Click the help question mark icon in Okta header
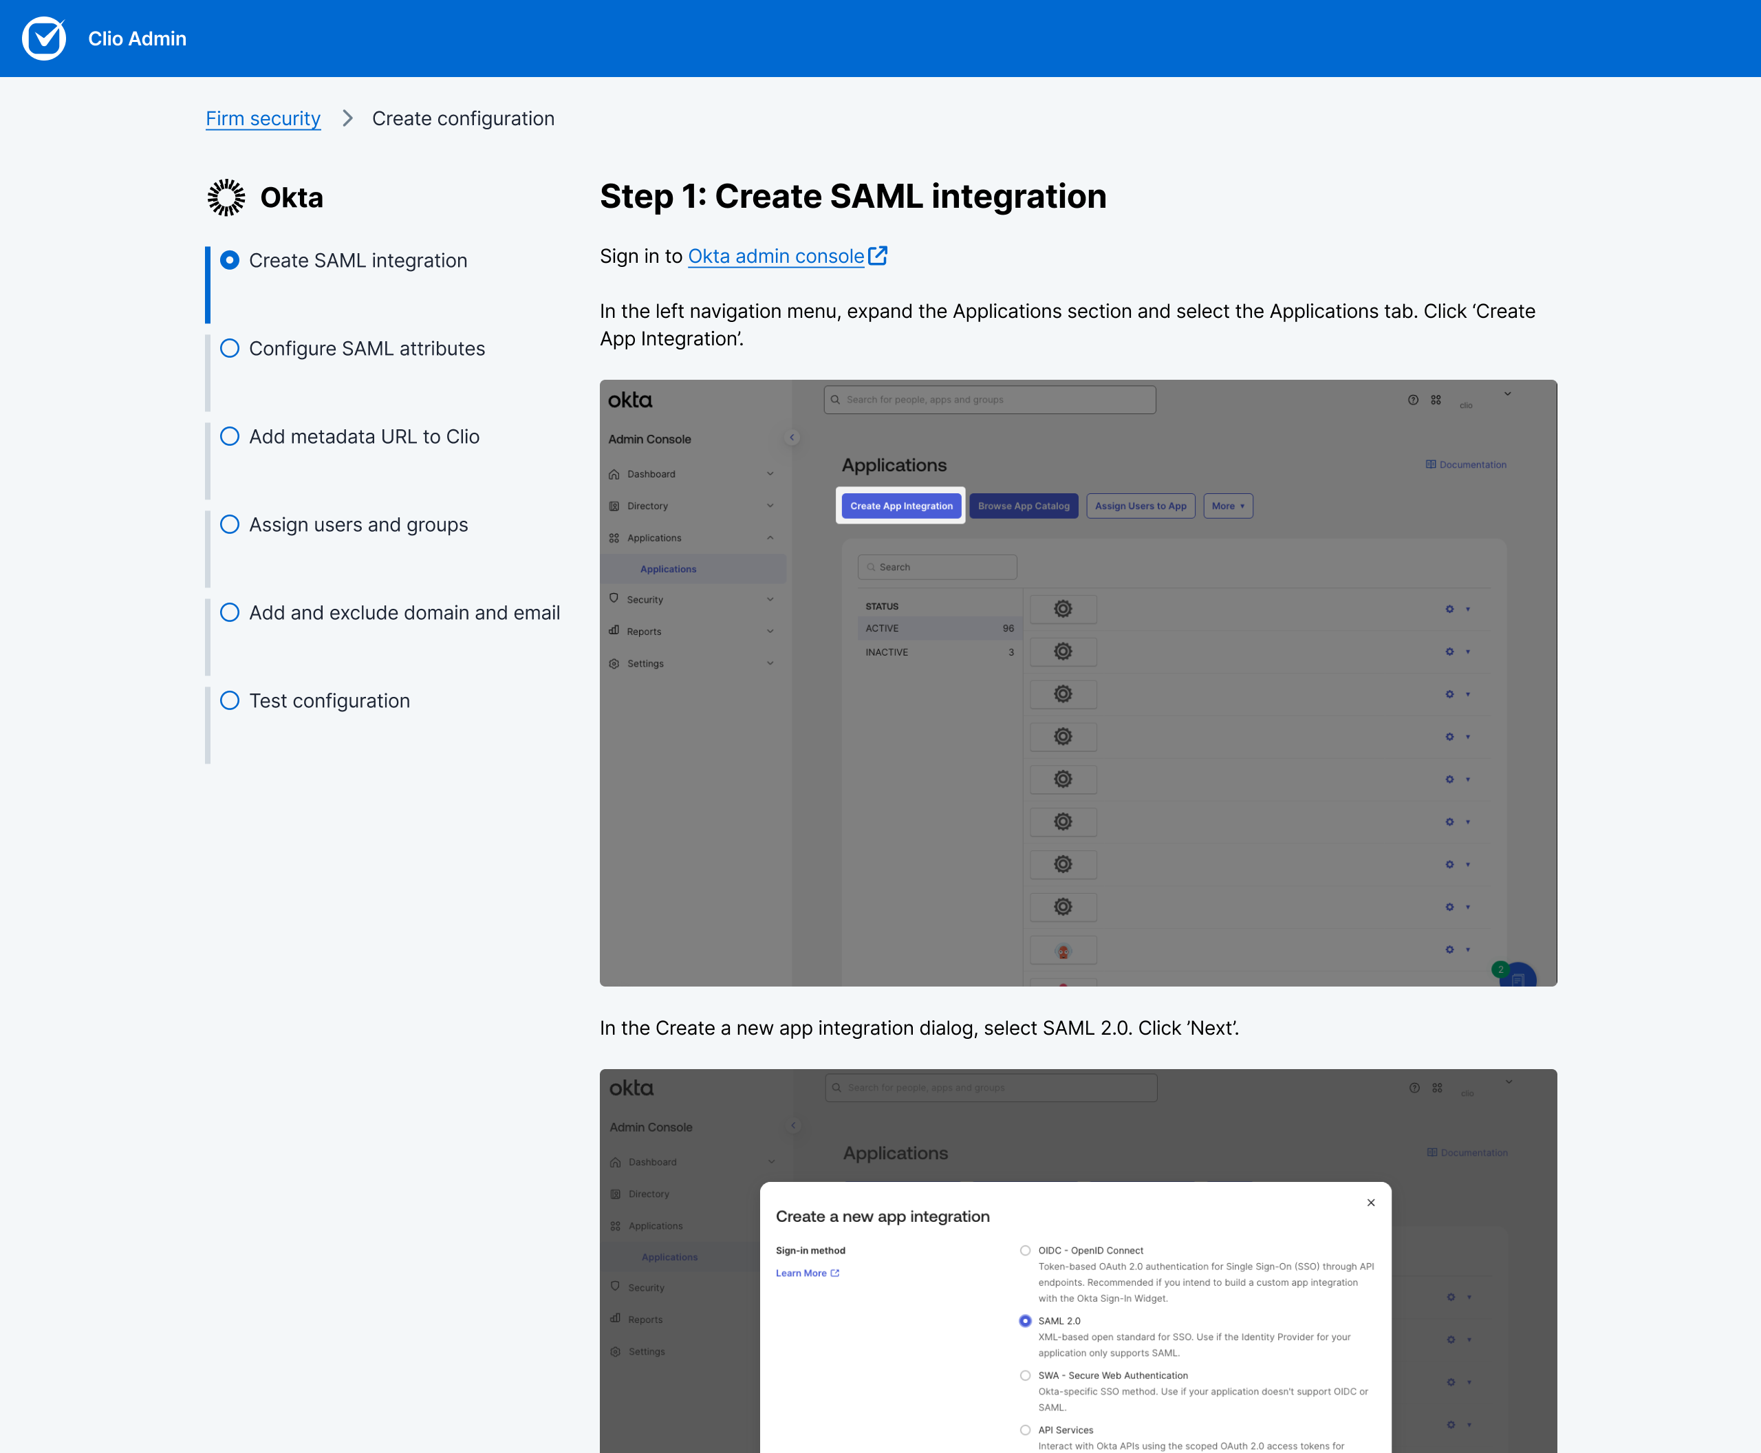 (x=1413, y=400)
